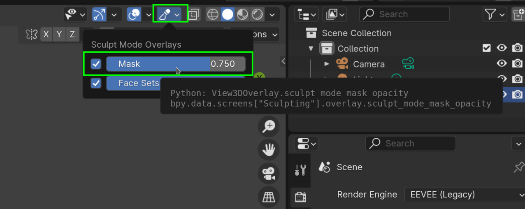The image size is (525, 209).
Task: Enable X axis symmetry button
Action: coord(46,35)
